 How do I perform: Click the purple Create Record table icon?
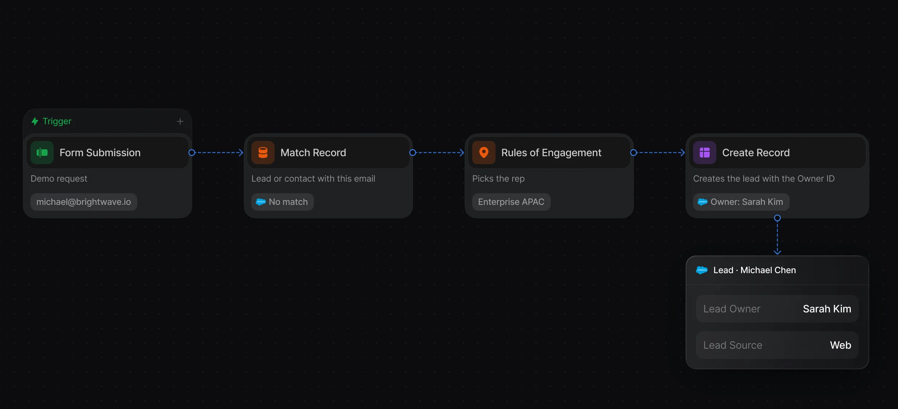(705, 153)
